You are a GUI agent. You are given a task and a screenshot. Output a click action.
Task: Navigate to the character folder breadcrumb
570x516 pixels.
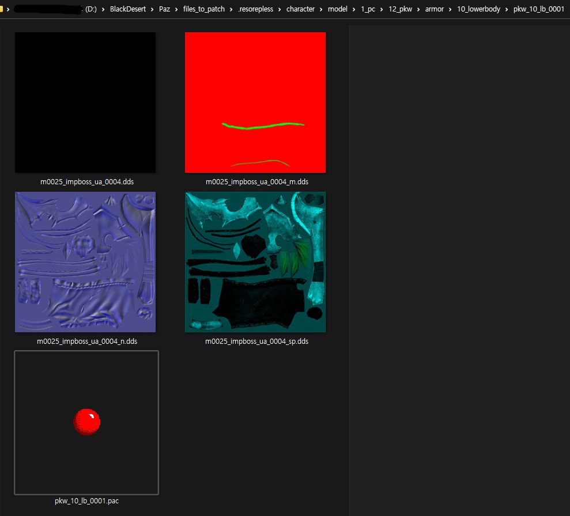(300, 9)
